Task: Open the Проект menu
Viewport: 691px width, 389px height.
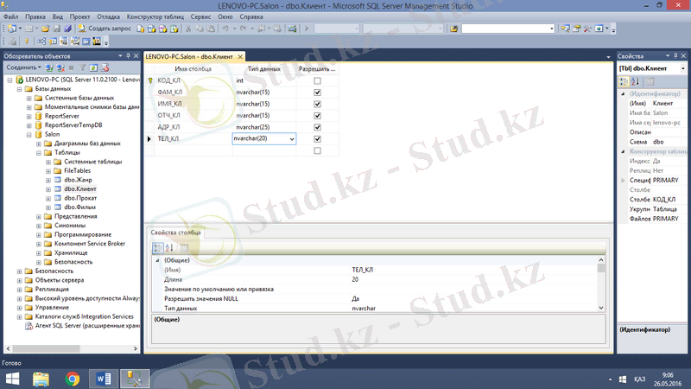Action: [x=79, y=16]
